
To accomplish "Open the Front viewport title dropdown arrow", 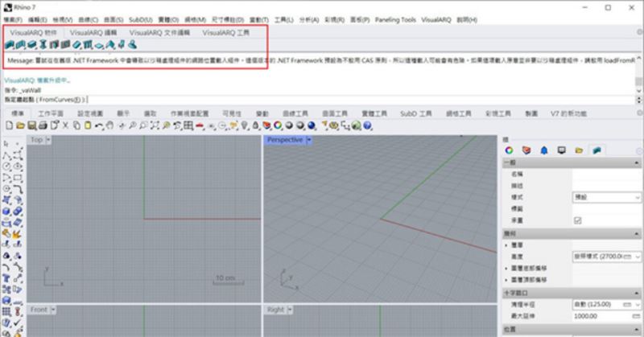I will pos(53,310).
